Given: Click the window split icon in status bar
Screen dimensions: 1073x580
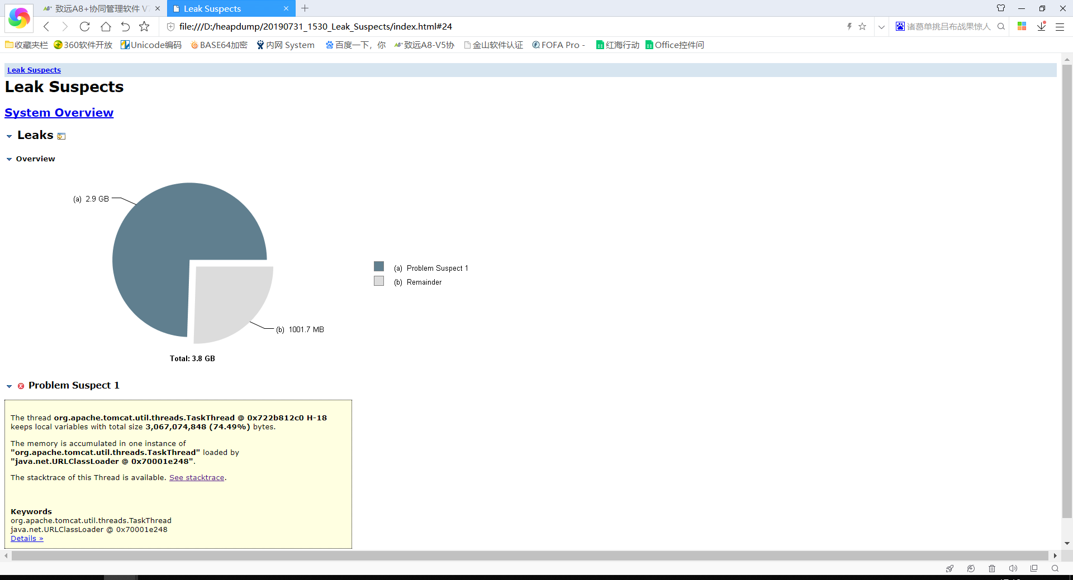Looking at the screenshot, I should pos(1034,568).
